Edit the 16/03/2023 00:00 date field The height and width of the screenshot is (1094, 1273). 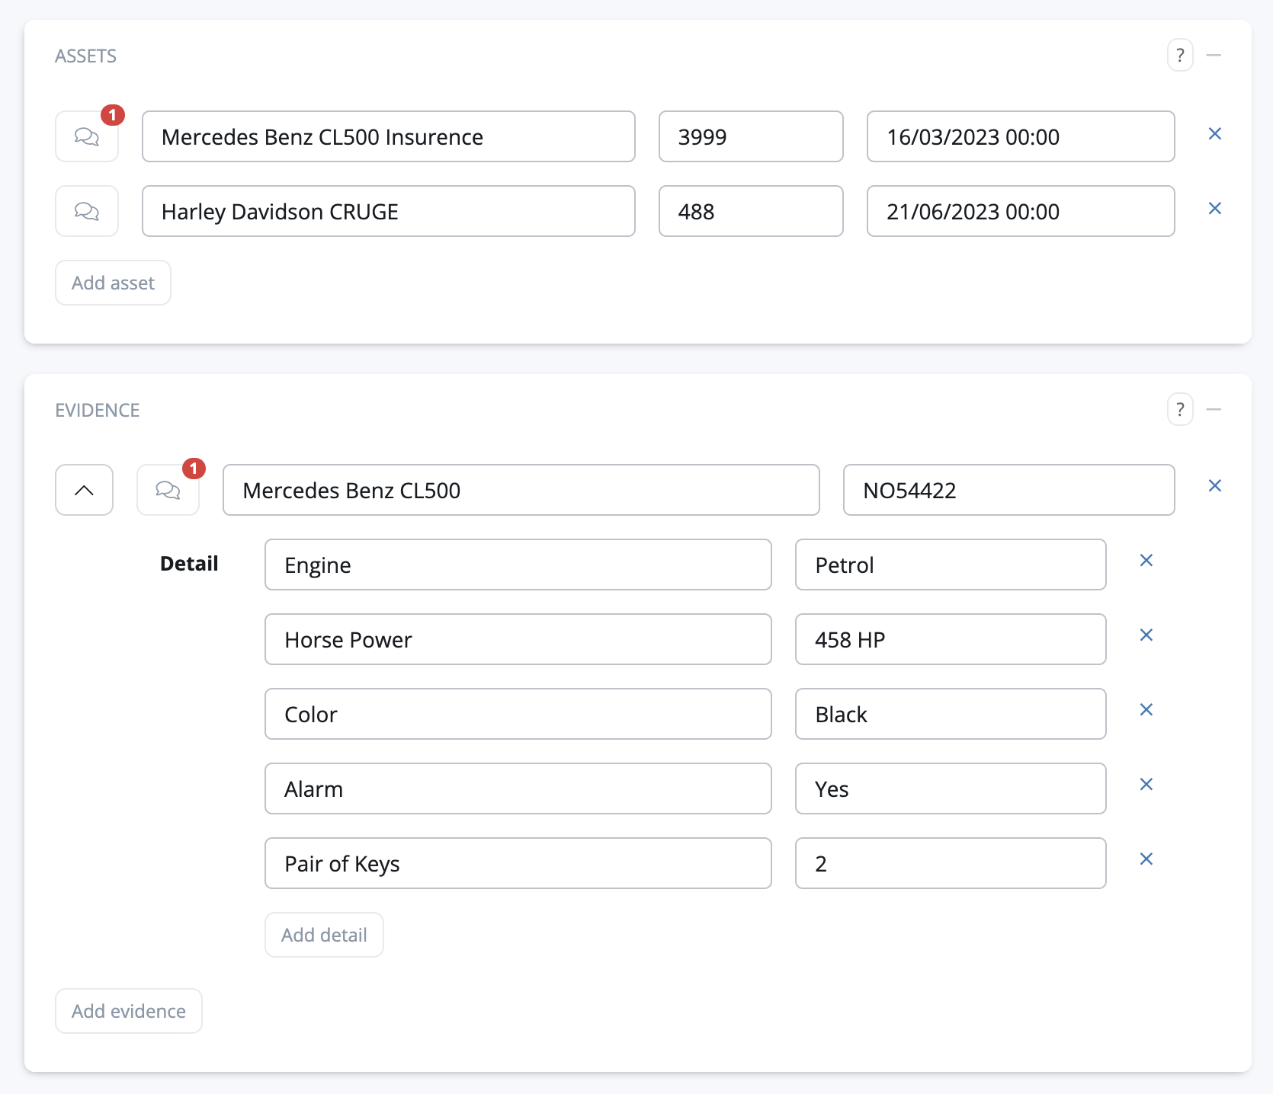pyautogui.click(x=1020, y=136)
